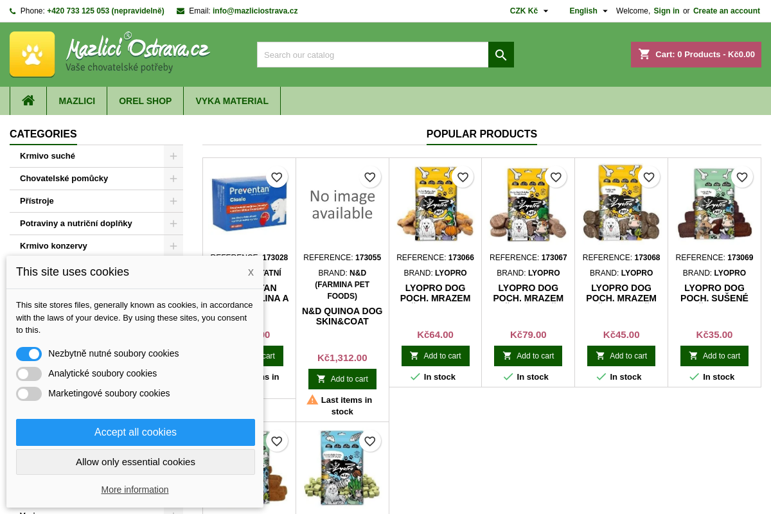Click the search magnifier icon button
Image resolution: width=771 pixels, height=514 pixels.
501,55
